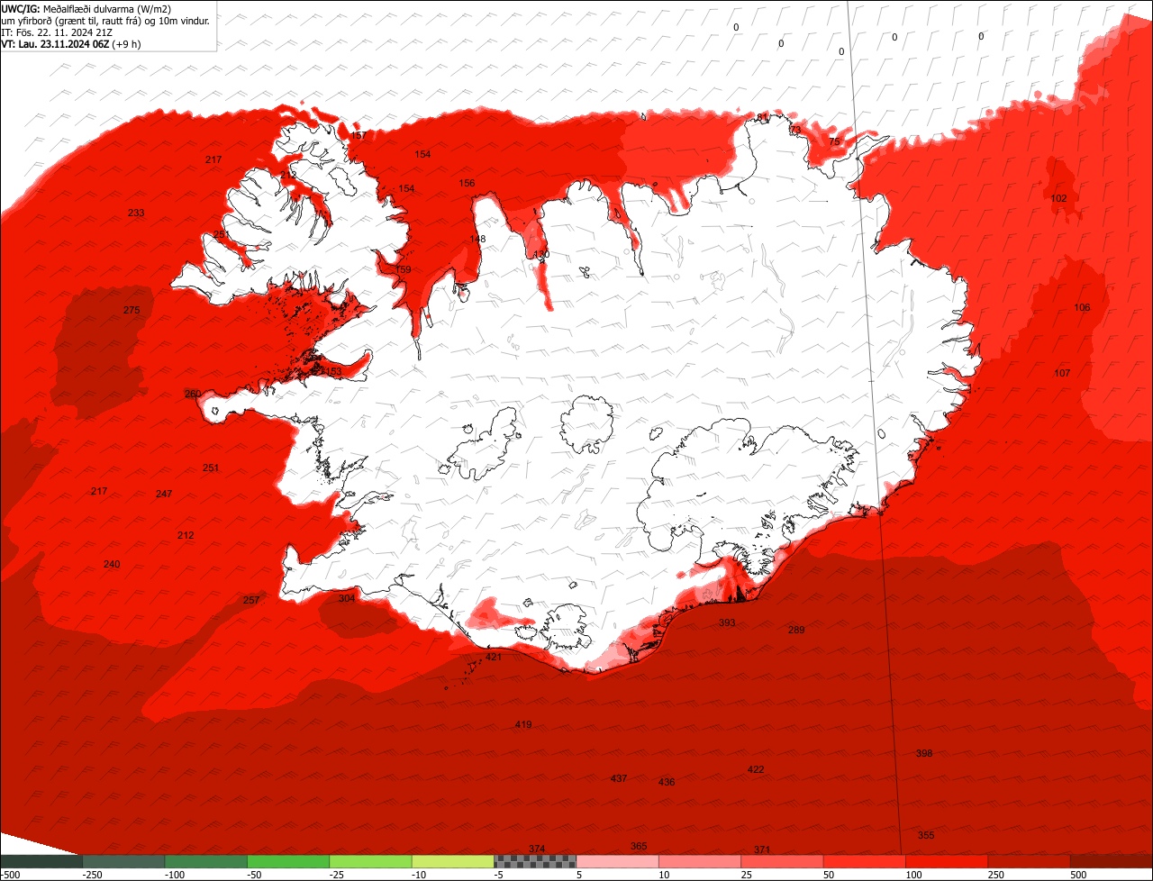
Task: Select the light green -25 to -10 legend swatch
Action: pos(371,861)
